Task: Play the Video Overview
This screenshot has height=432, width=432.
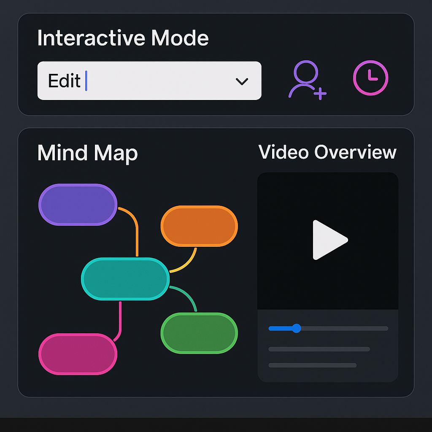Action: (x=330, y=240)
